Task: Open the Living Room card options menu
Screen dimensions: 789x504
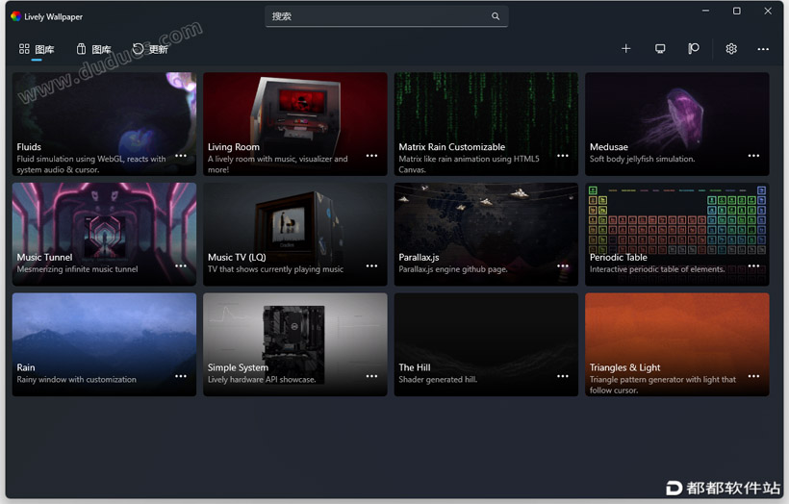Action: (x=371, y=156)
